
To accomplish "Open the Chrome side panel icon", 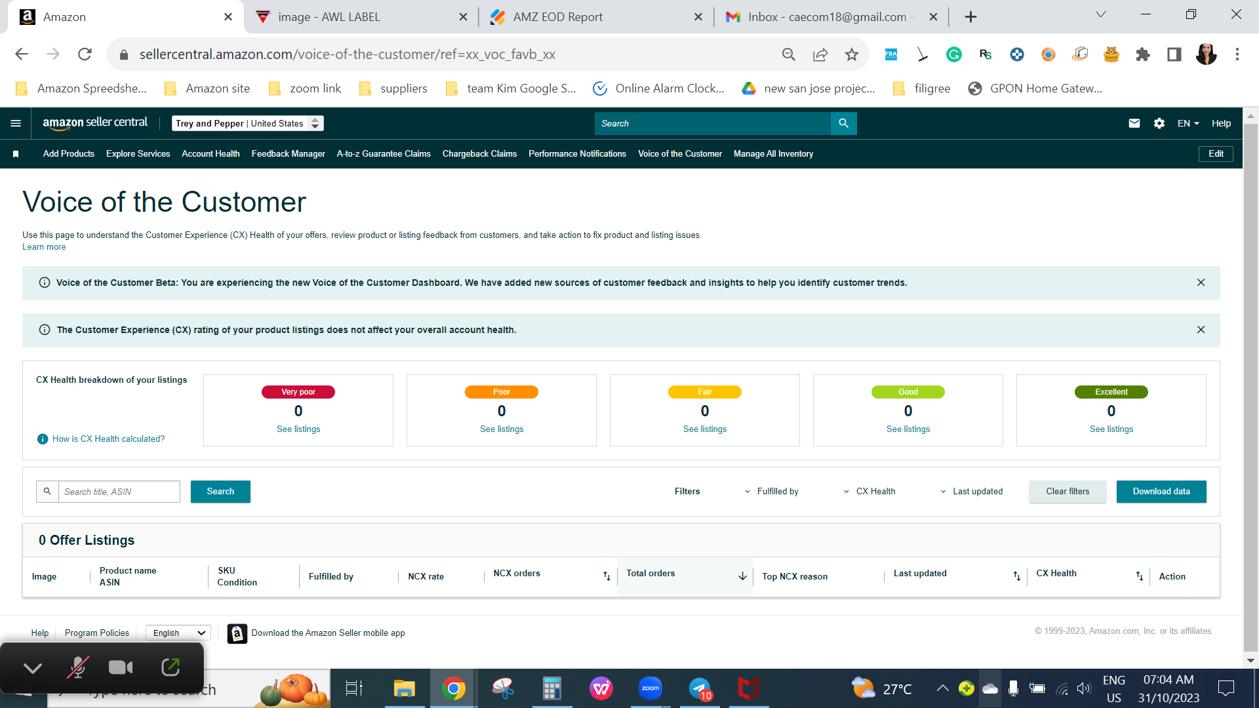I will (x=1174, y=54).
